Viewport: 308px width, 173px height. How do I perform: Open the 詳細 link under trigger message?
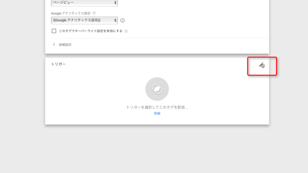click(x=157, y=113)
